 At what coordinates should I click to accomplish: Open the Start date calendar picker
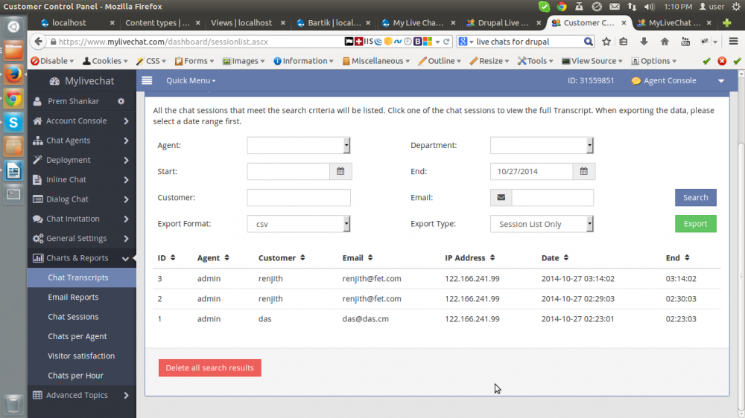click(x=340, y=172)
